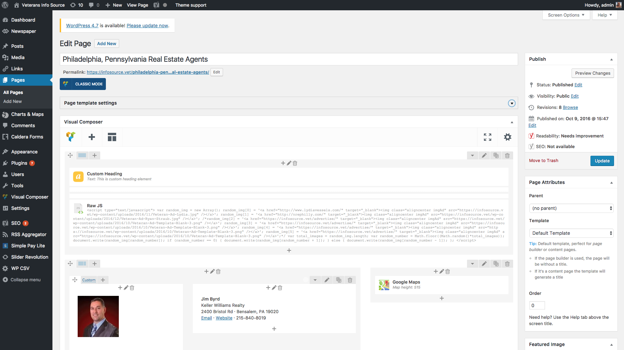Open the 'Howdy, admin' account menu
The height and width of the screenshot is (350, 624).
pos(603,5)
